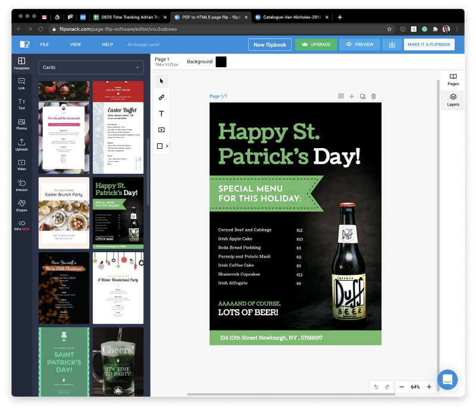Click the New flipbook button

coord(270,44)
